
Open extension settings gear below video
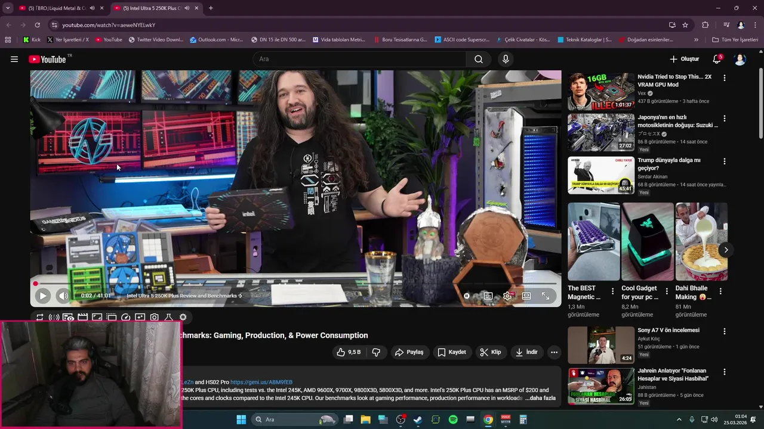click(183, 318)
